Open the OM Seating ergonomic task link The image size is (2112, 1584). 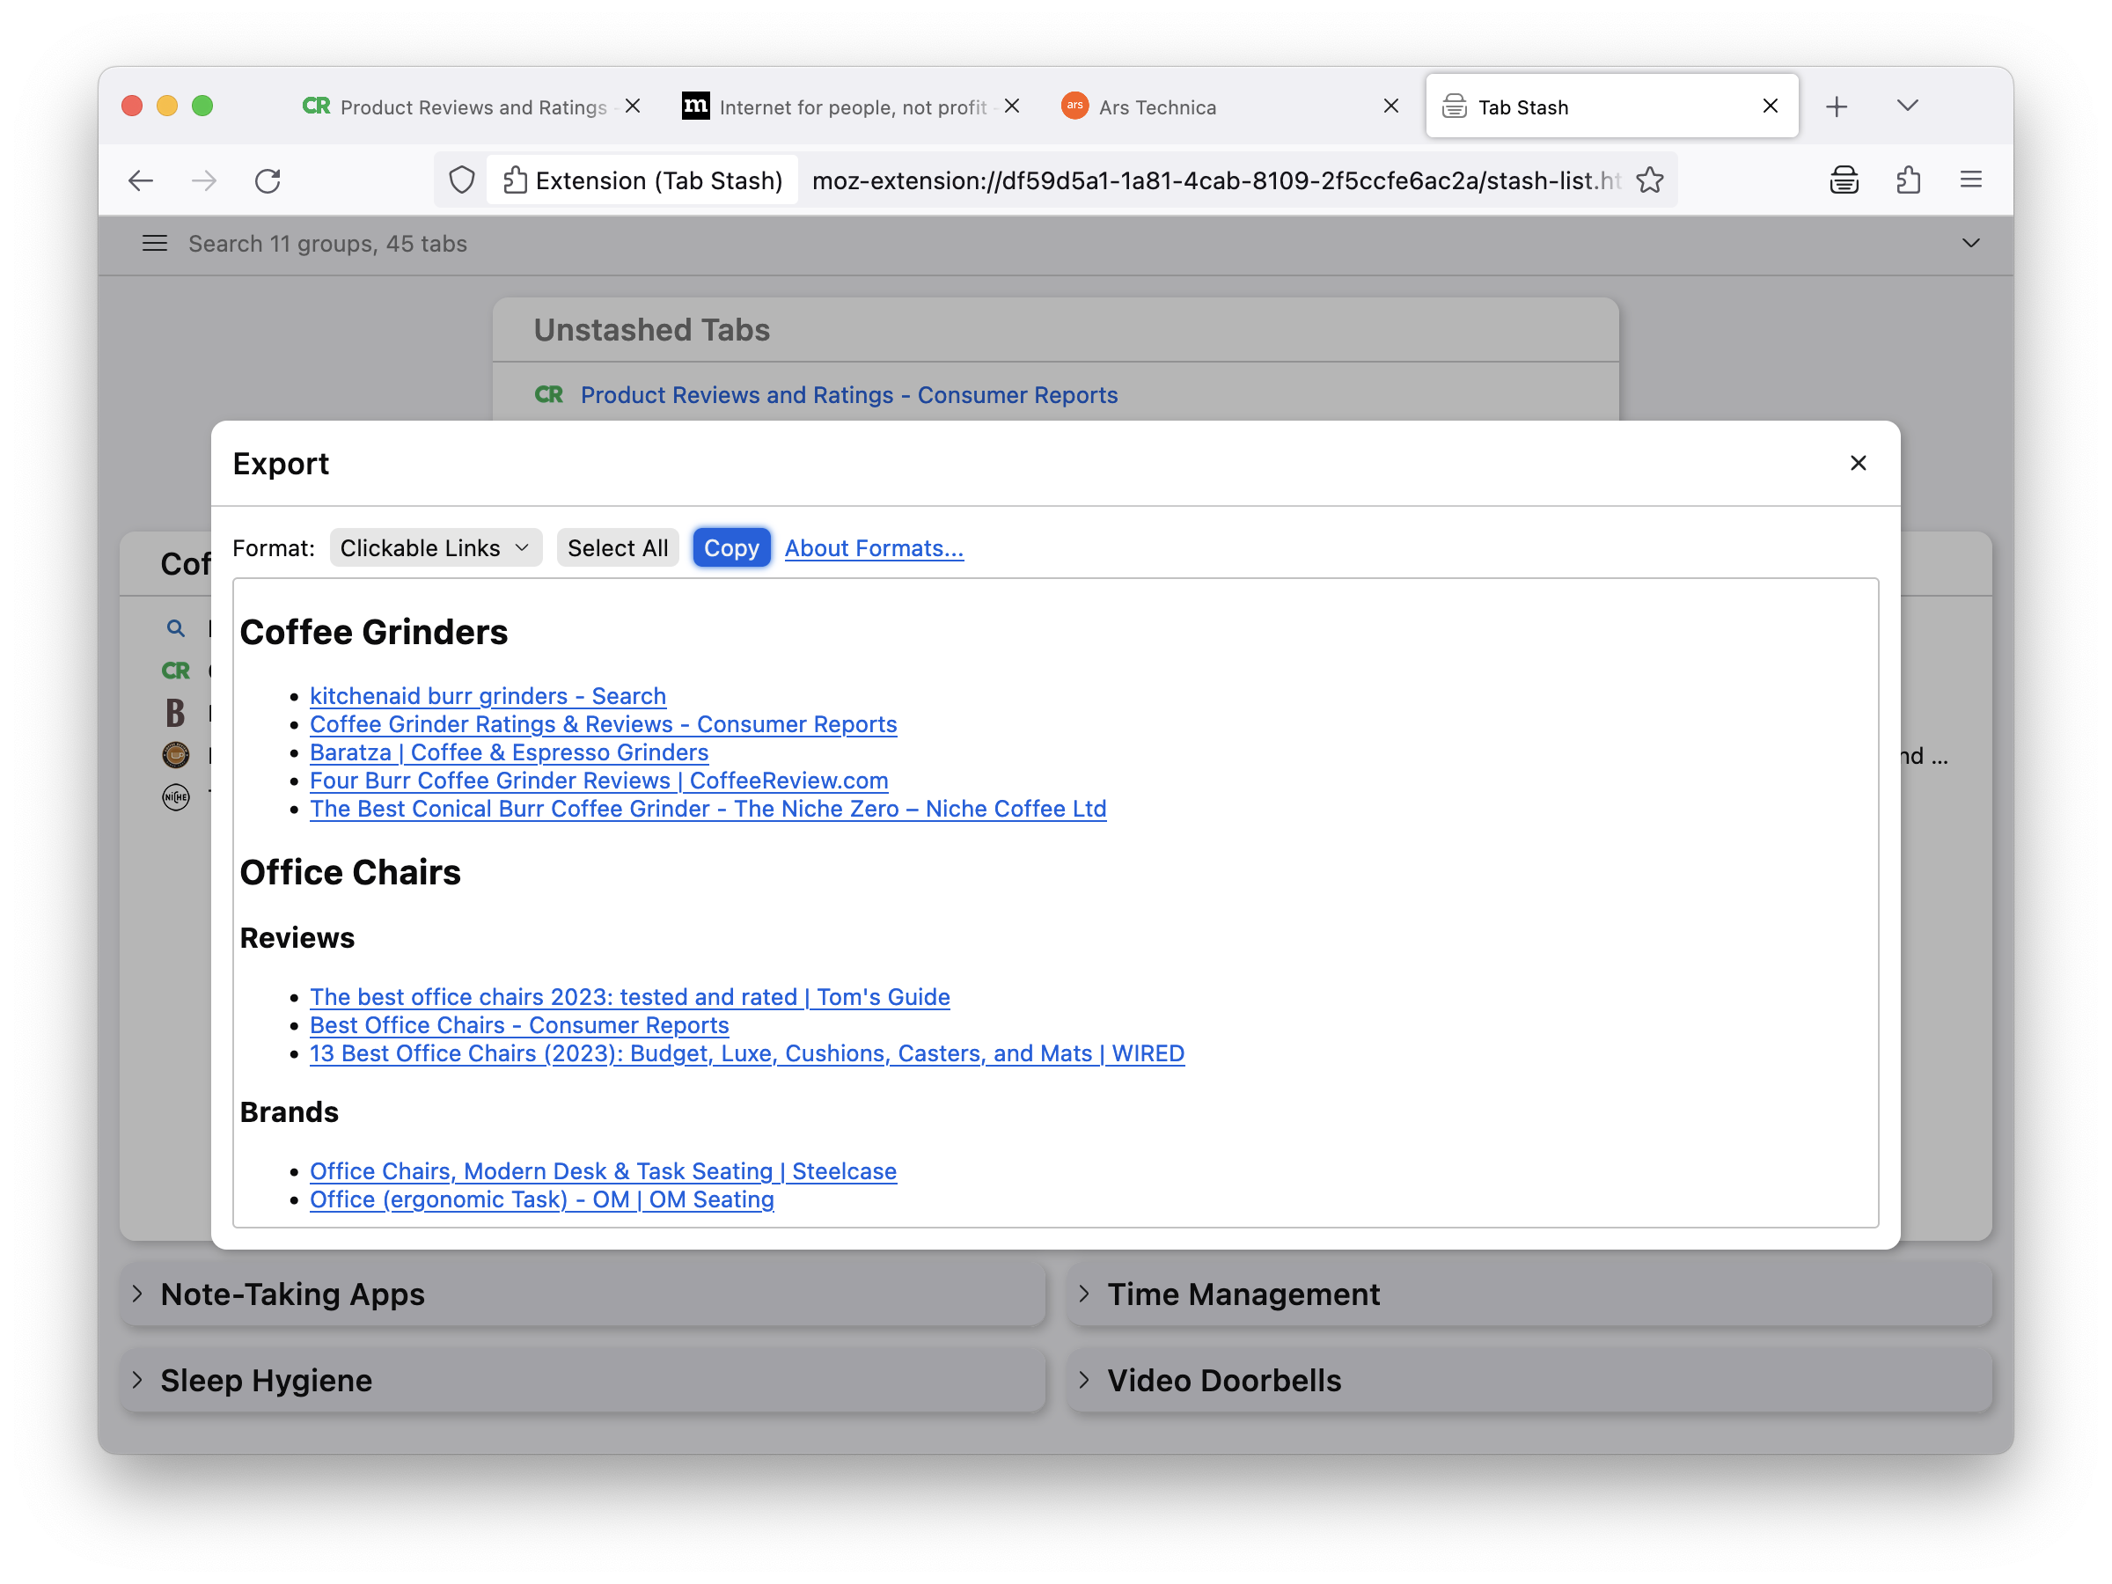point(541,1199)
